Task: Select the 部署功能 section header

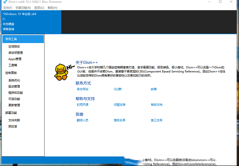Action: click(x=11, y=113)
